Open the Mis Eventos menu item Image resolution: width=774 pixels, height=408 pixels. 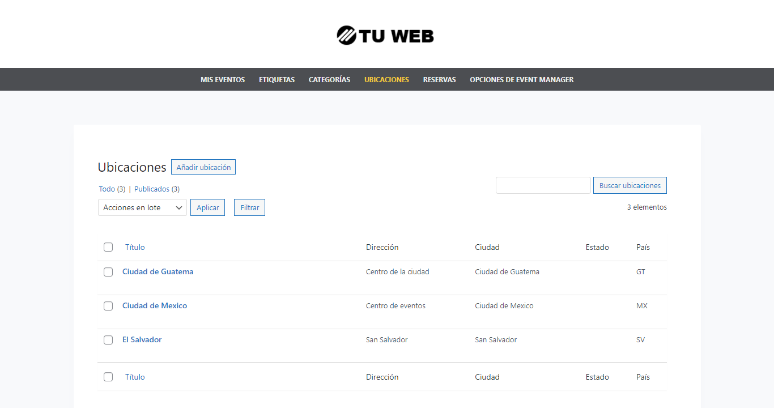(222, 79)
